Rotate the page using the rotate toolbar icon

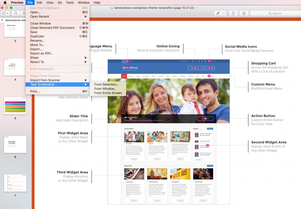(x=233, y=13)
